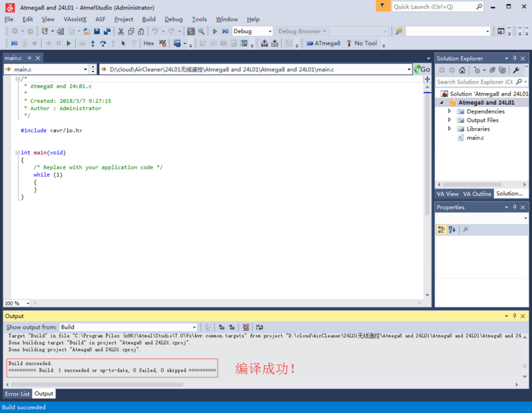Click the Step Over debug icon
The width and height of the screenshot is (532, 413).
coord(102,43)
